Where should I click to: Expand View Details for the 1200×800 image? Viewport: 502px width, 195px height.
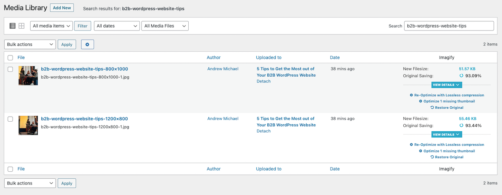point(446,135)
